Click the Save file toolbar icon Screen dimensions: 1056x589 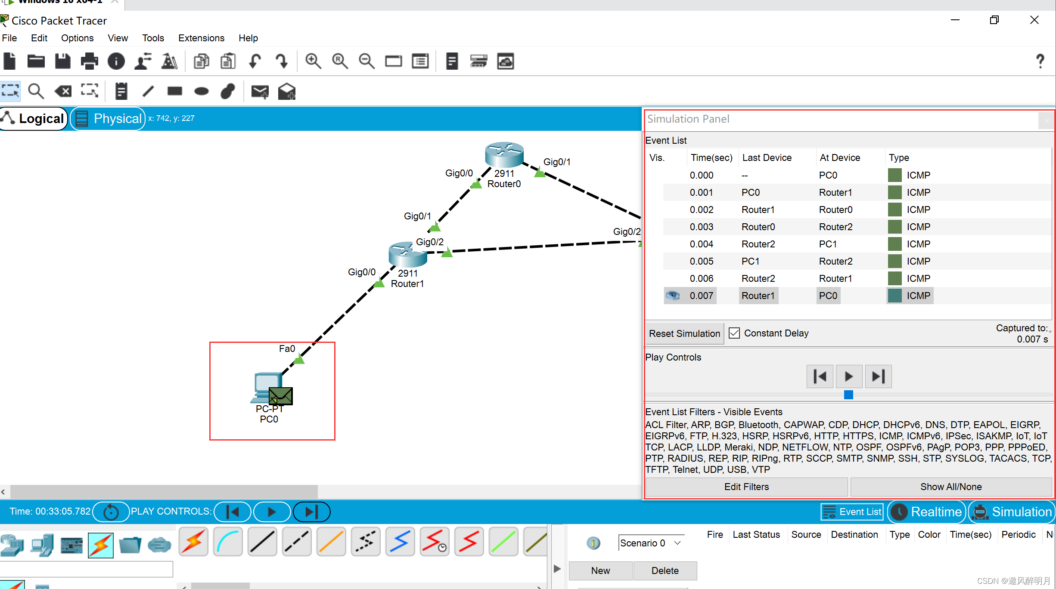(63, 62)
